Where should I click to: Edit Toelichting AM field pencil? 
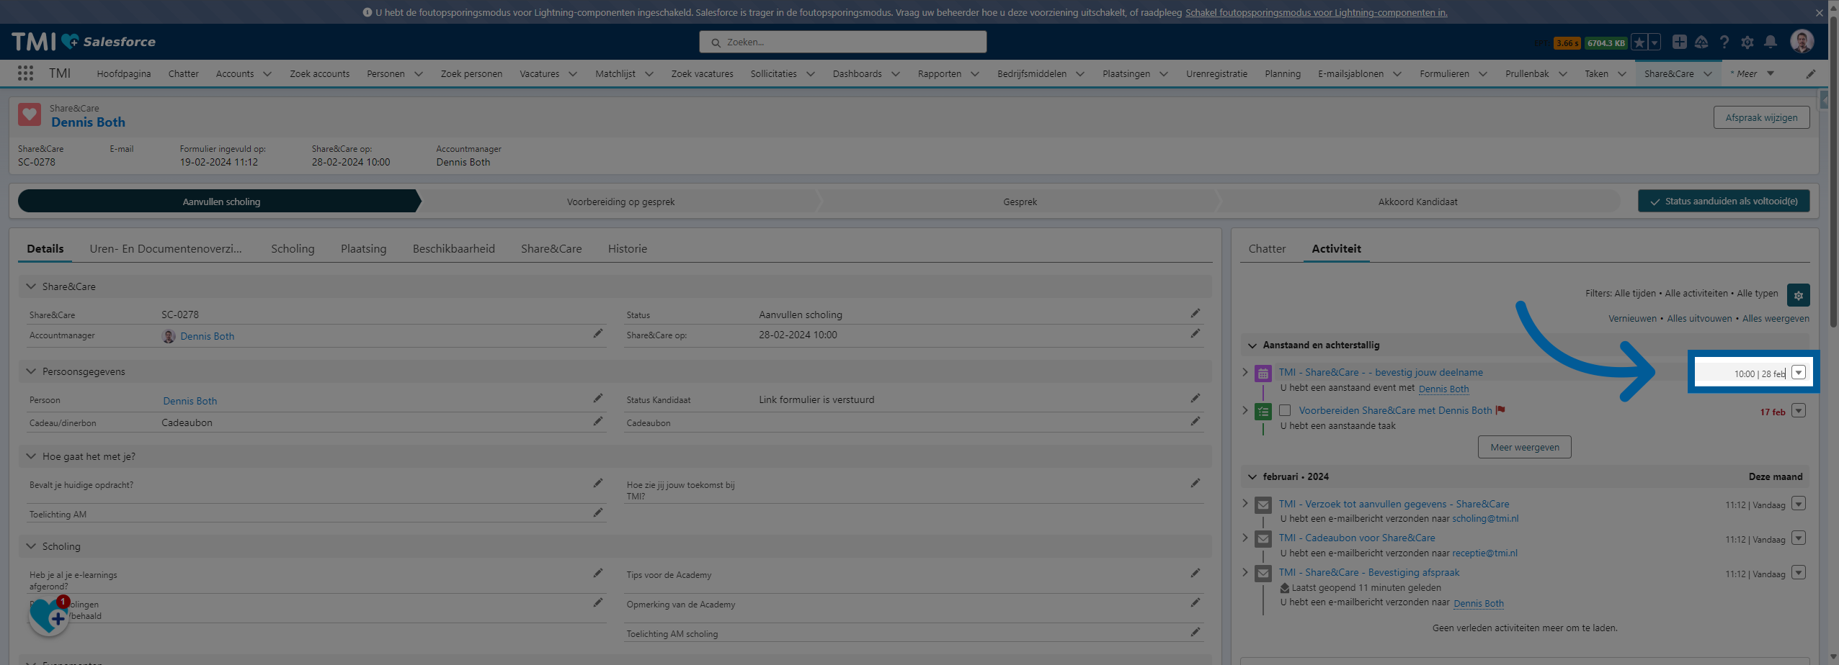(597, 512)
